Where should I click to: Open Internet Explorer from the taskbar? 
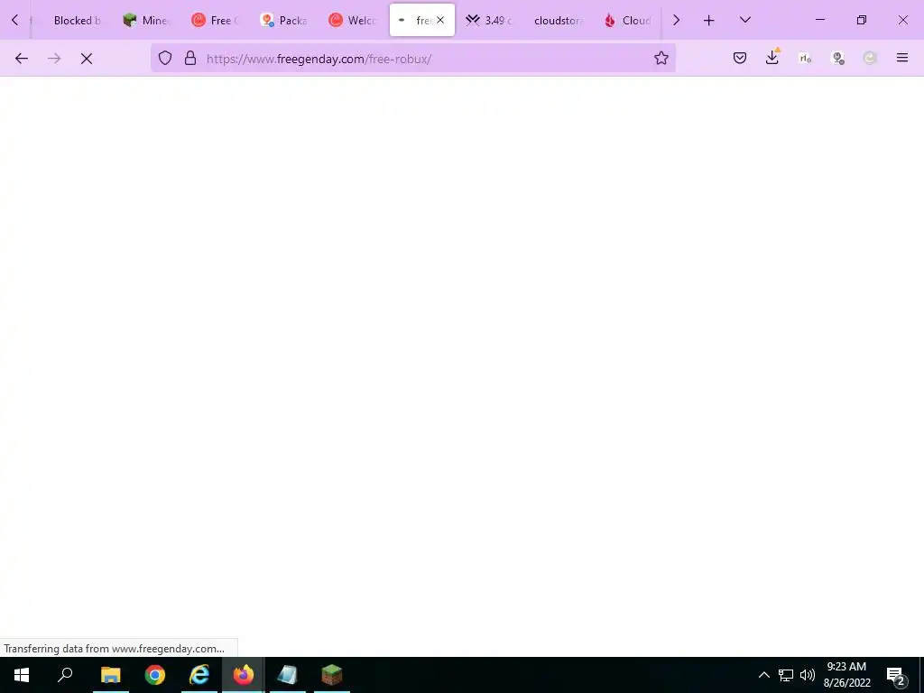(x=199, y=675)
